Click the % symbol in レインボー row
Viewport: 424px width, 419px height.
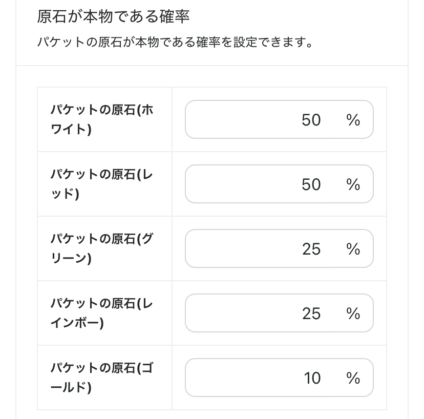[x=353, y=313]
